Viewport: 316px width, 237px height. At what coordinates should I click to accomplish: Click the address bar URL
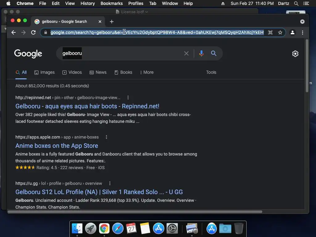click(157, 32)
